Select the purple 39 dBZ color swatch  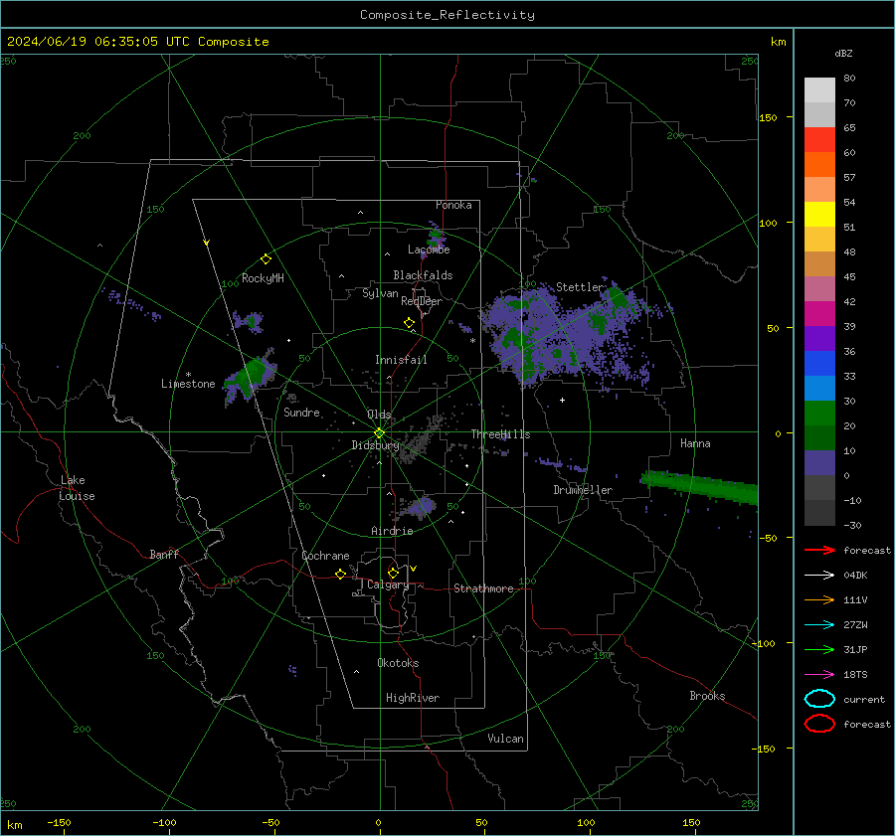pos(819,338)
